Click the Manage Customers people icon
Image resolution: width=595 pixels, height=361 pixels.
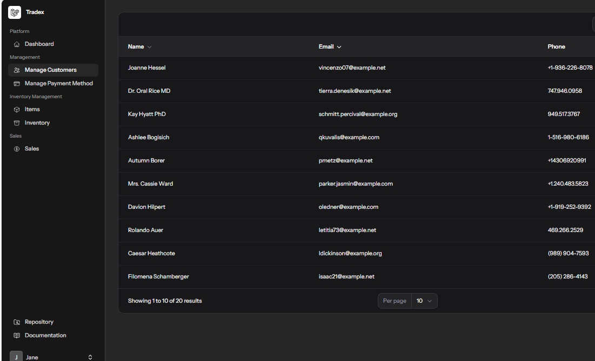pos(17,70)
